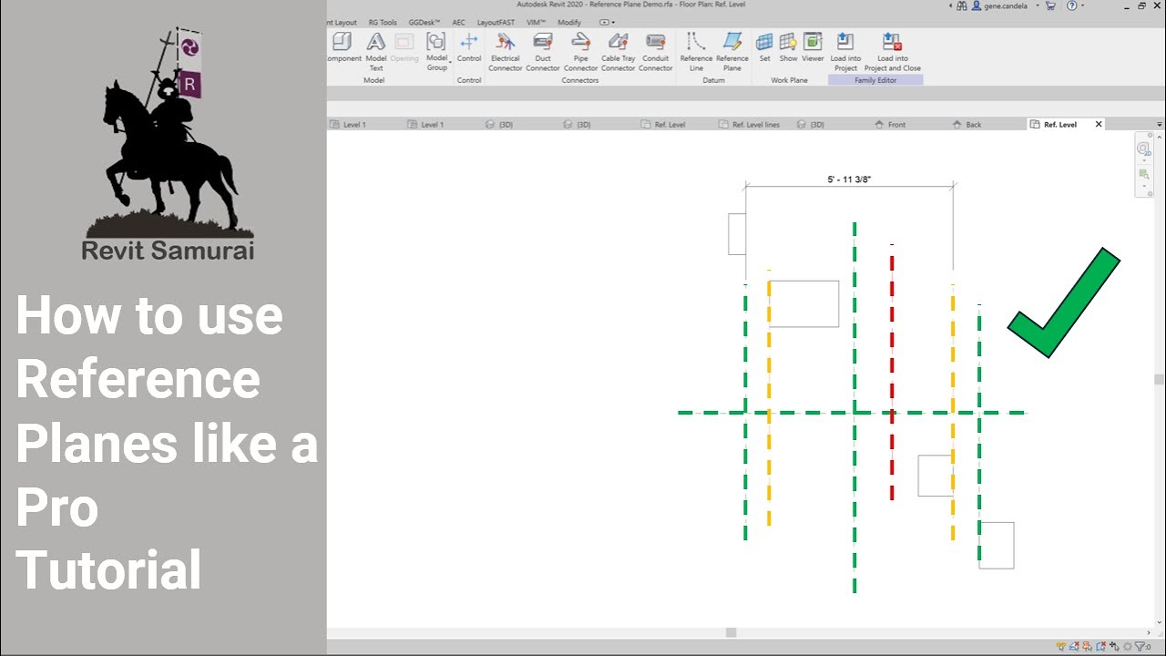The height and width of the screenshot is (656, 1166).
Task: Select the Reference Line tool
Action: (x=697, y=51)
